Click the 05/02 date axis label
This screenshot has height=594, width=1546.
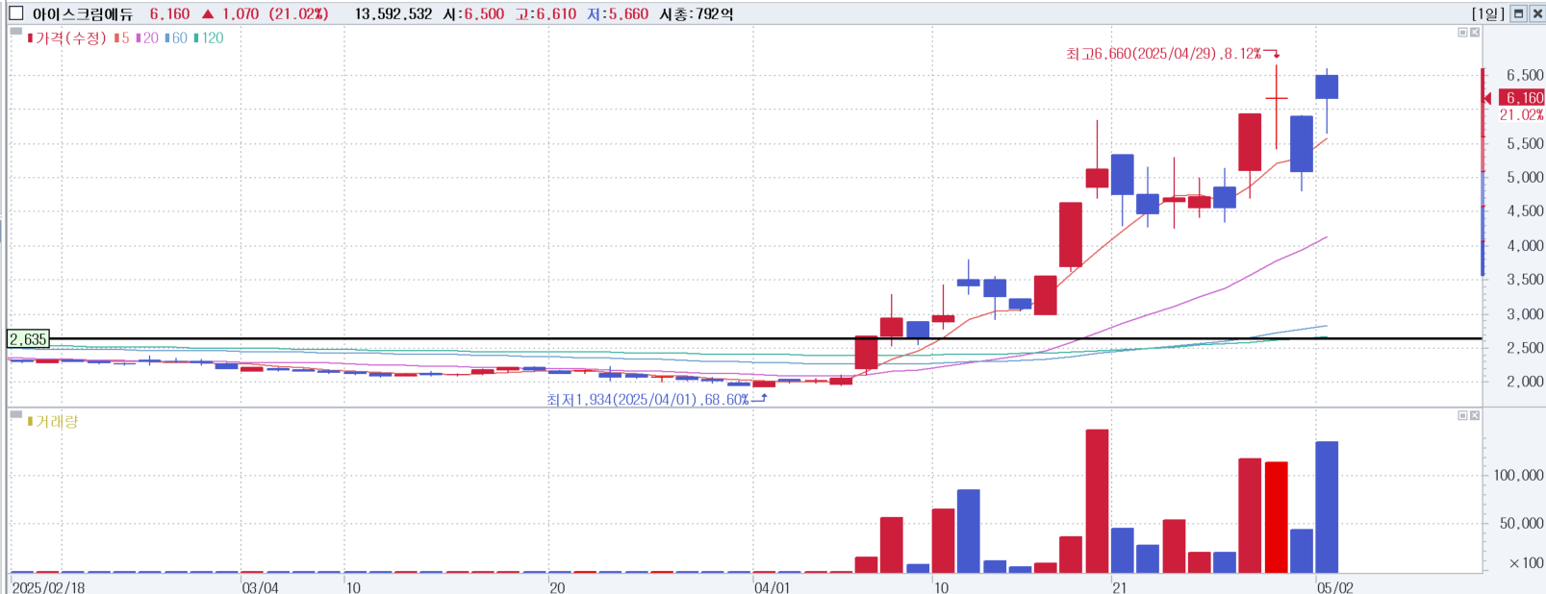1334,587
